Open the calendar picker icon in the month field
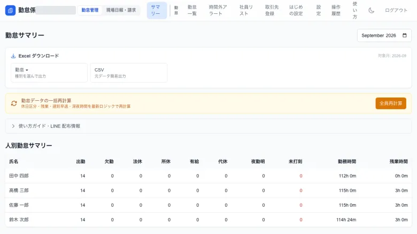 (405, 36)
